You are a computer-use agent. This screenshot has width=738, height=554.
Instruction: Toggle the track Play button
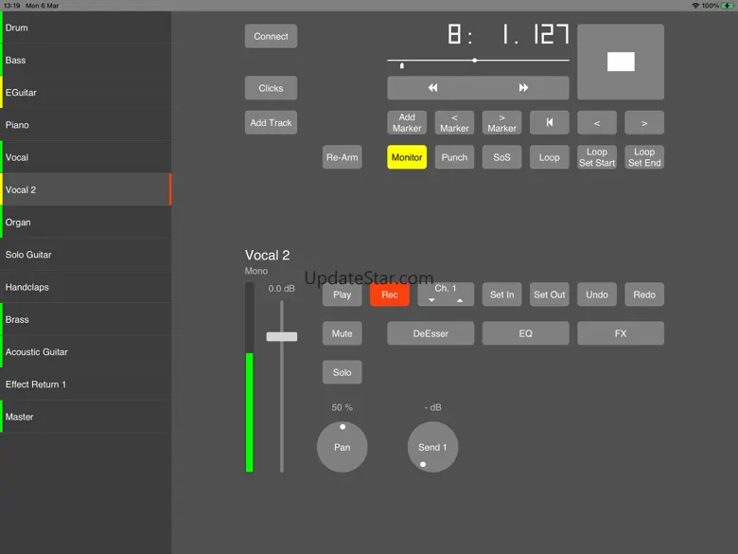343,295
